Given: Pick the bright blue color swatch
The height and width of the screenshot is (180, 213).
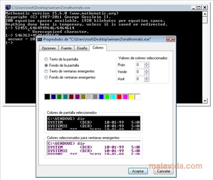Looking at the screenshot, I should pyautogui.click(x=101, y=97).
